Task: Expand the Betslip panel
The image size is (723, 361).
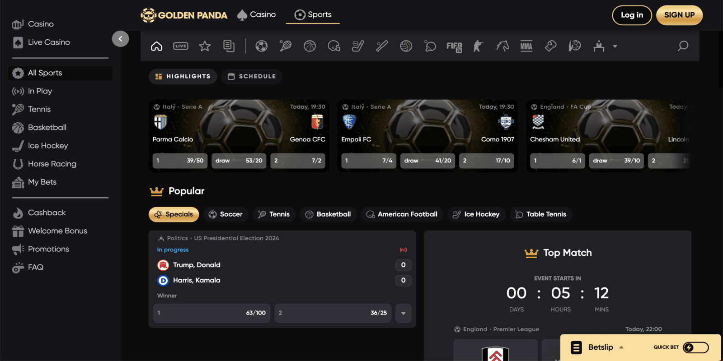Action: [x=601, y=347]
